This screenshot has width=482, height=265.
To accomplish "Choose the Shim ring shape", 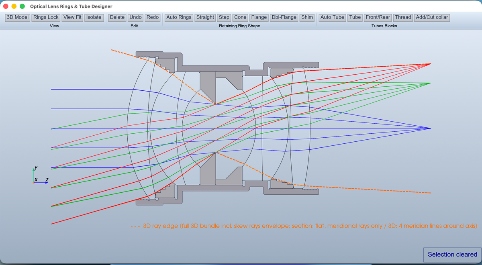I will [x=307, y=17].
